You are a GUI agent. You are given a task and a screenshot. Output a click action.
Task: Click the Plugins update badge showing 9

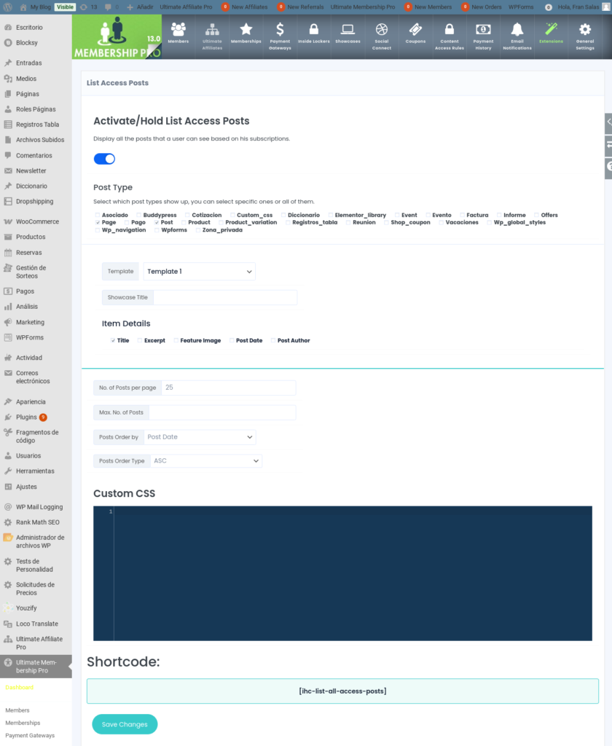coord(43,417)
